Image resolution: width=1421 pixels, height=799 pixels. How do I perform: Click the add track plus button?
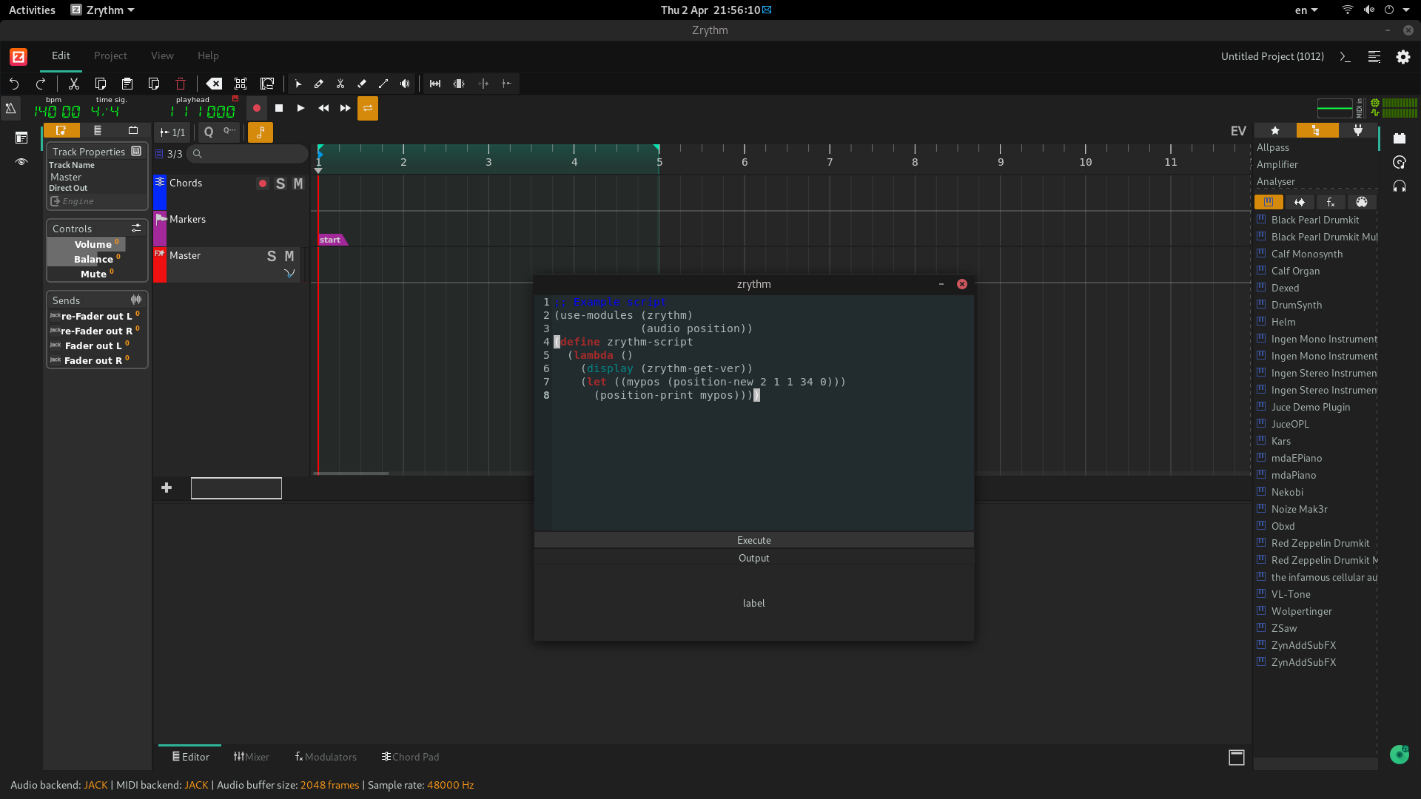167,488
